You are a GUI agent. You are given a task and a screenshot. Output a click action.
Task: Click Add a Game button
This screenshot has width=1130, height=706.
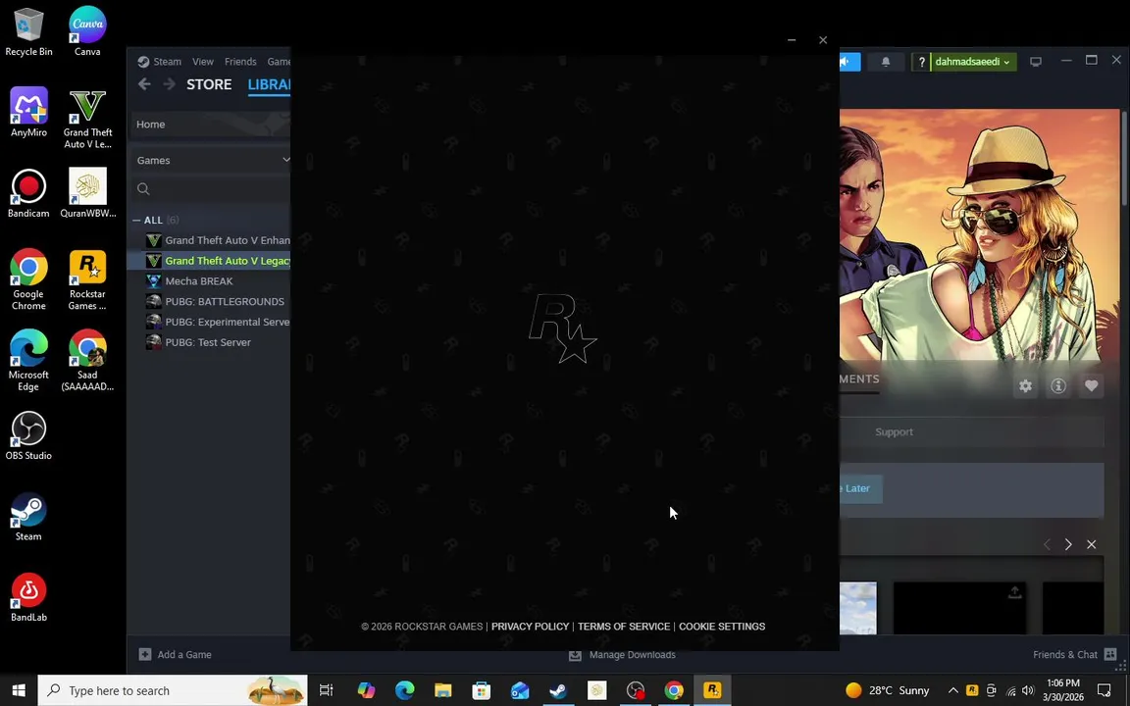(176, 654)
